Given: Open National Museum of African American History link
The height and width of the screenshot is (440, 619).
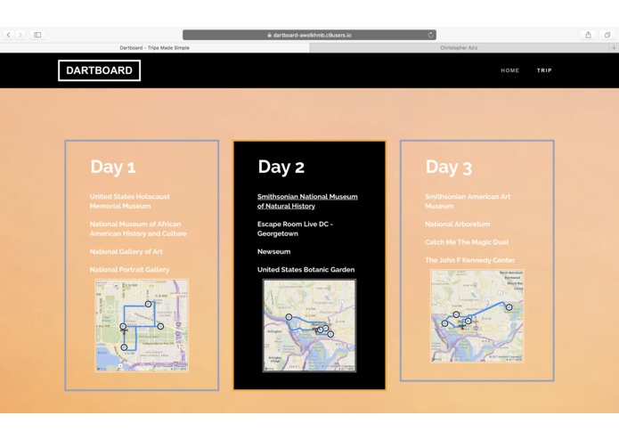Looking at the screenshot, I should tap(138, 229).
